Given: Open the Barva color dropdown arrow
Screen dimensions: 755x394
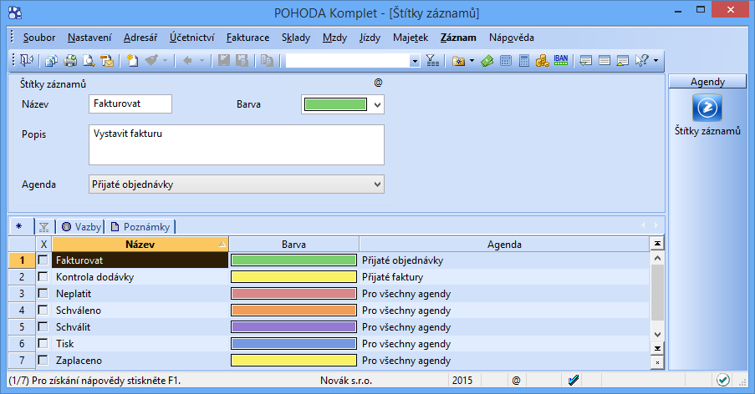Looking at the screenshot, I should click(378, 104).
